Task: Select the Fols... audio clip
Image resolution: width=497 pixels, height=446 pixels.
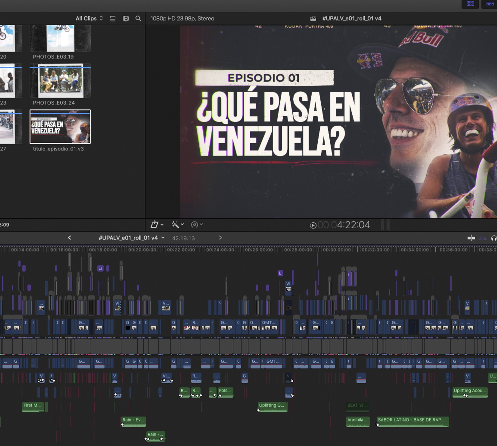Action: tap(225, 392)
